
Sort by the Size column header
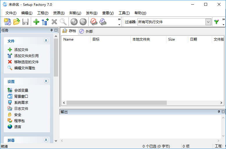177,39
